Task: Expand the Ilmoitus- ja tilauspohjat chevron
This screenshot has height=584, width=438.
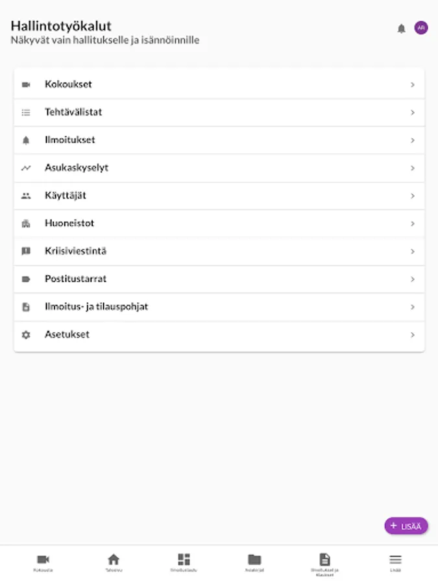Action: pyautogui.click(x=413, y=307)
